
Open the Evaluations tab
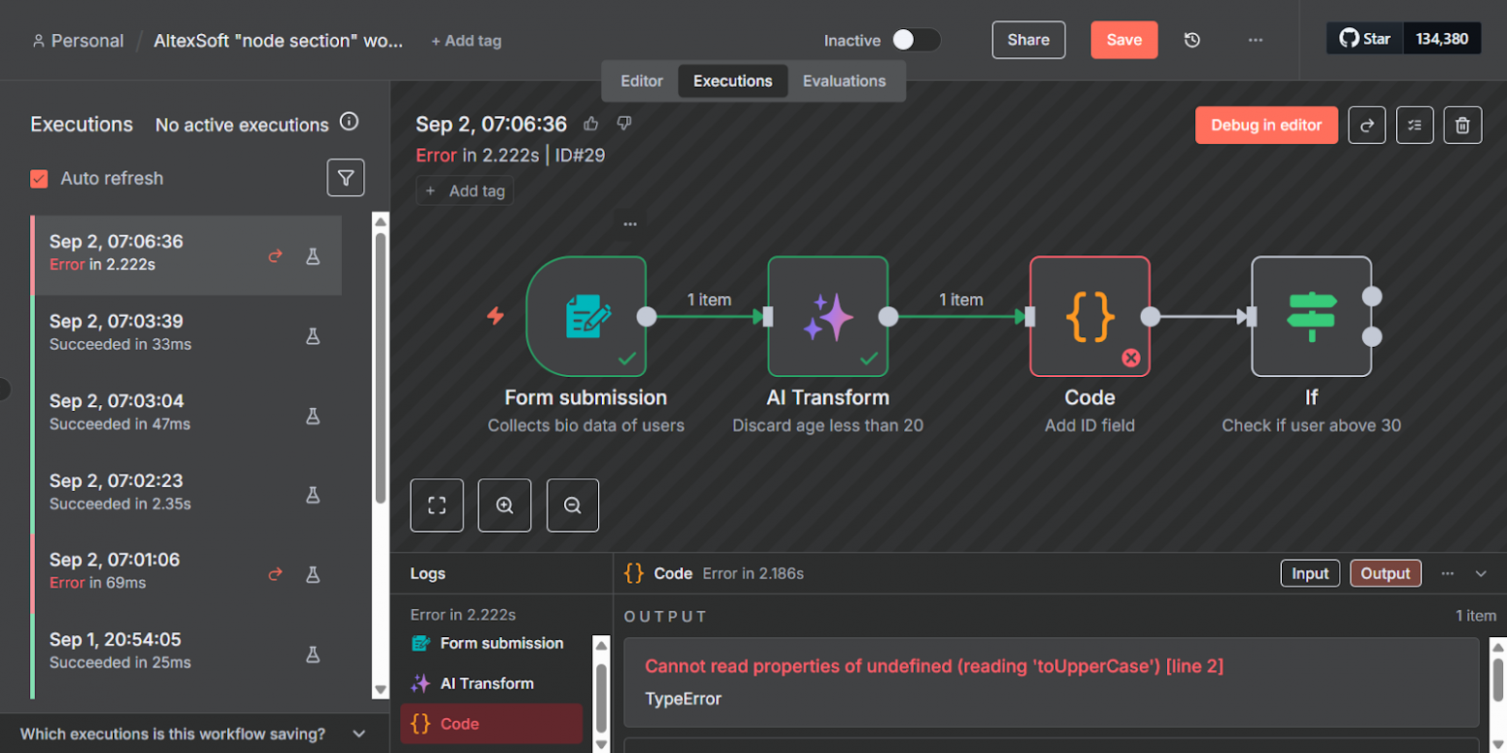click(843, 81)
